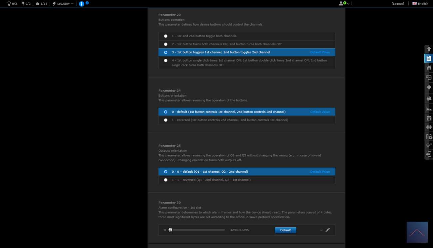Click the Parameter 30 slider handle
Image resolution: width=433 pixels, height=248 pixels.
[x=170, y=230]
